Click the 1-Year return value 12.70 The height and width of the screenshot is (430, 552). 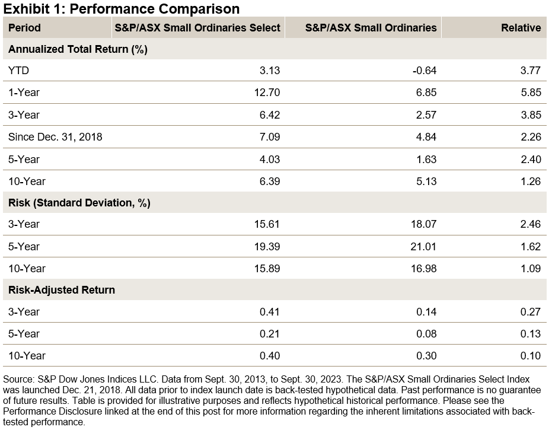click(267, 93)
